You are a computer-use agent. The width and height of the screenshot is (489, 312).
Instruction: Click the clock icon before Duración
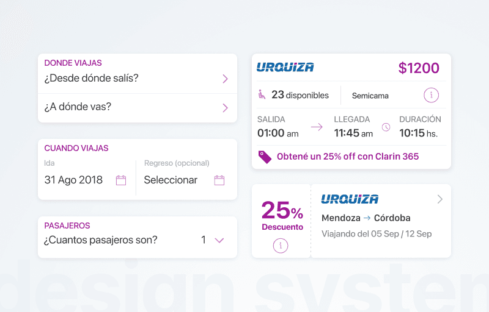click(386, 127)
